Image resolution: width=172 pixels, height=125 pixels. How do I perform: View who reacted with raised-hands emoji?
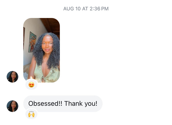31,114
